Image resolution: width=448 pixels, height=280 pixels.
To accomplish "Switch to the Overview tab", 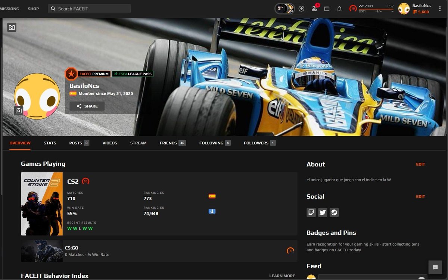I will [20, 143].
